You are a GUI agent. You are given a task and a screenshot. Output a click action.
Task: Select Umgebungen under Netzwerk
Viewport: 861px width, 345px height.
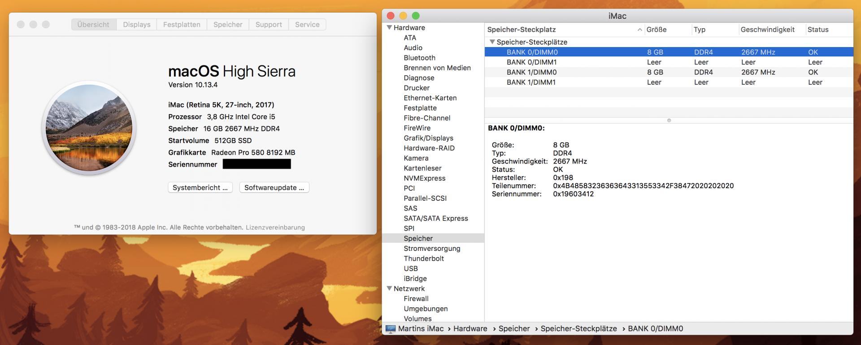coord(426,309)
